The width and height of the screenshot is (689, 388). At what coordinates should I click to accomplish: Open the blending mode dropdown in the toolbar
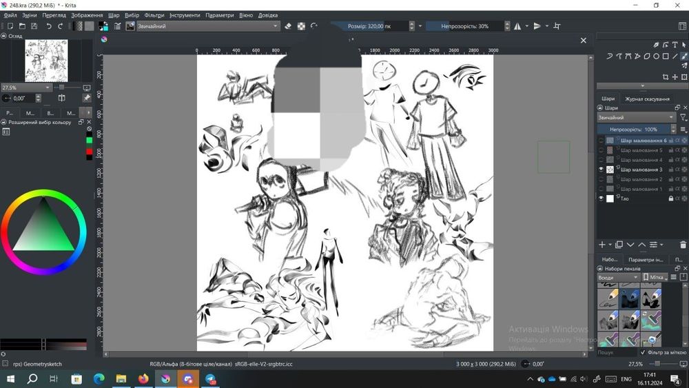pos(208,26)
